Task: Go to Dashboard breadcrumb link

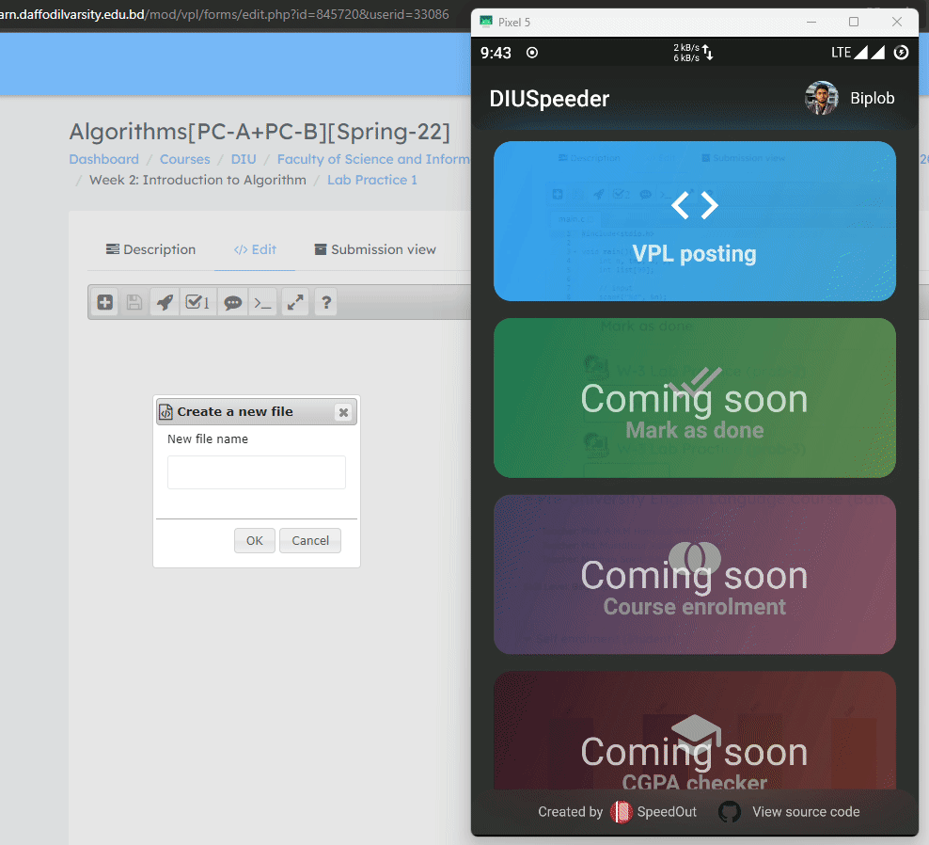Action: pyautogui.click(x=103, y=159)
